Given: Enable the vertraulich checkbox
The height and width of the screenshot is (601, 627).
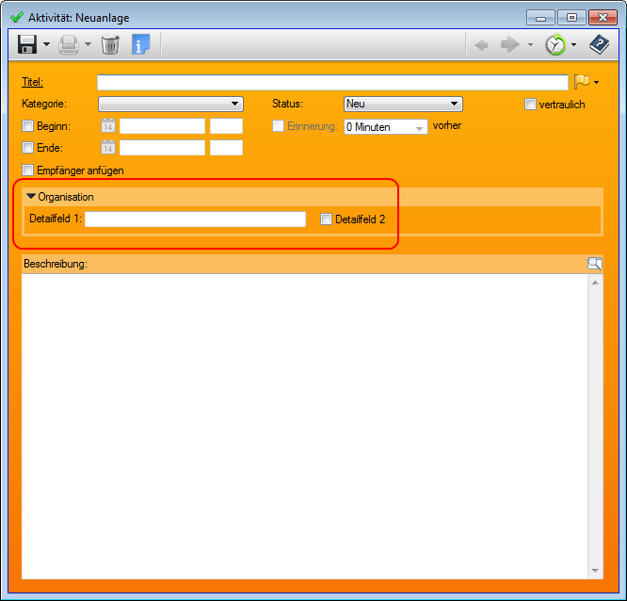Looking at the screenshot, I should [x=531, y=105].
